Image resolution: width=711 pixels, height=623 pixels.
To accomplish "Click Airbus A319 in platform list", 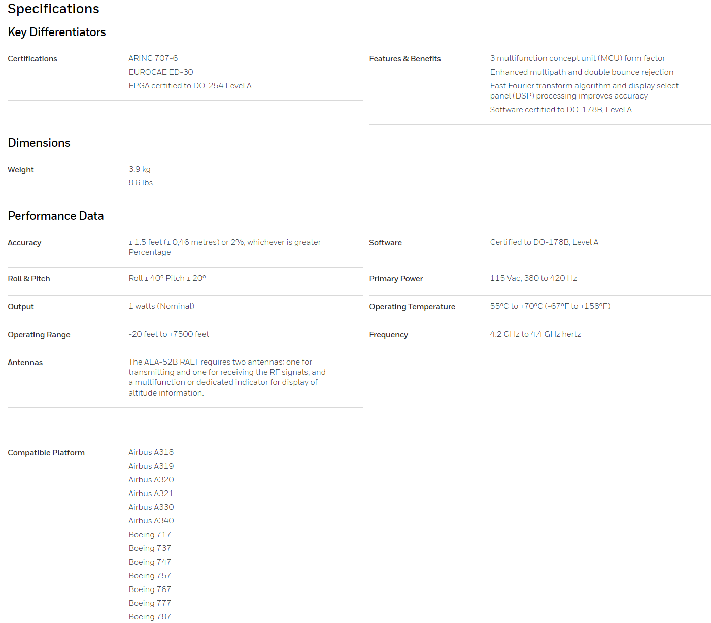I will (151, 466).
